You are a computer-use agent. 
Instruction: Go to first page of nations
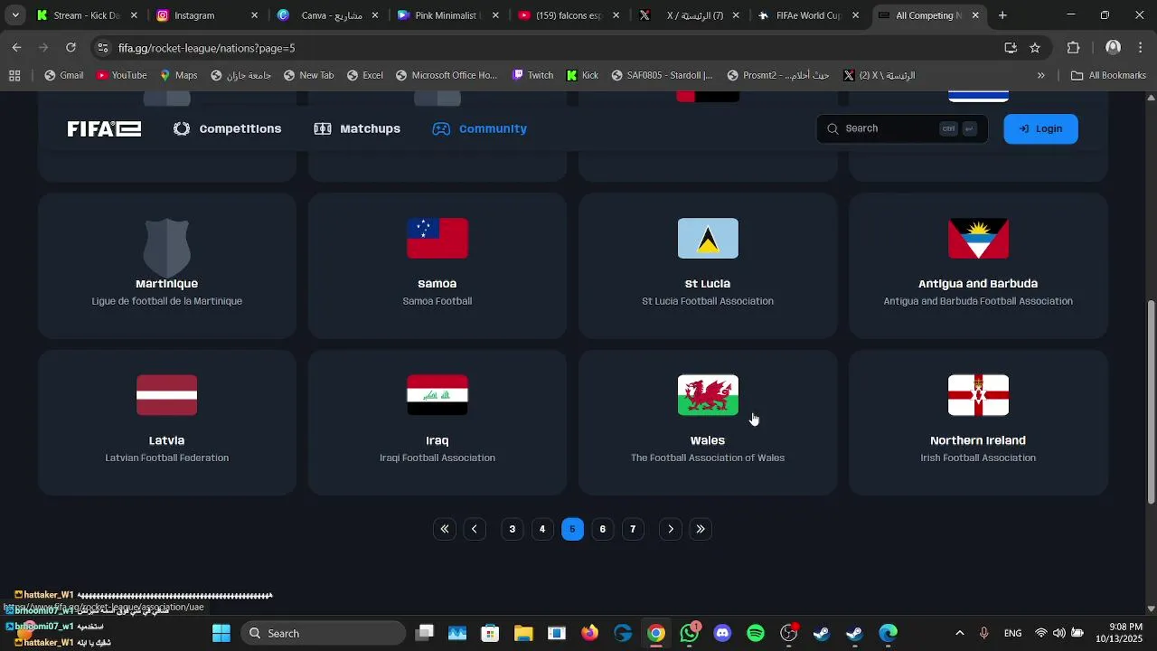point(444,529)
